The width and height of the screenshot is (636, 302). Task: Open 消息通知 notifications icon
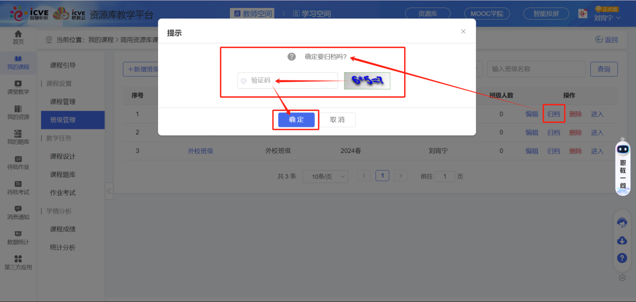(18, 213)
